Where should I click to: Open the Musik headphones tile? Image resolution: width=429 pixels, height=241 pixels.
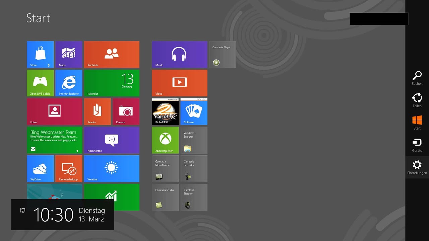[x=180, y=55]
